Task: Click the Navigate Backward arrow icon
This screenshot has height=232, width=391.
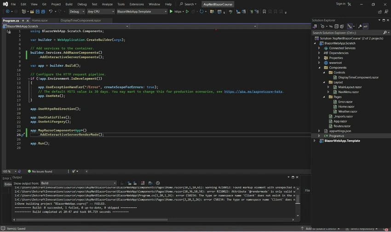Action: pyautogui.click(x=7, y=11)
